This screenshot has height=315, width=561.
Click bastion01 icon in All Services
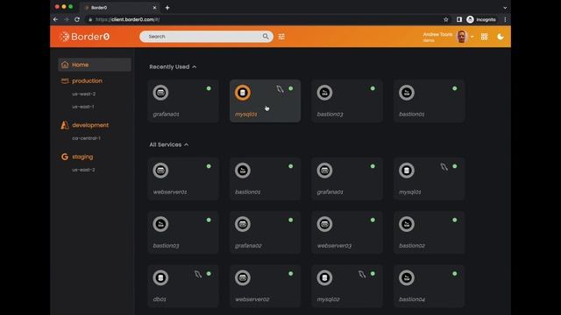tap(243, 171)
